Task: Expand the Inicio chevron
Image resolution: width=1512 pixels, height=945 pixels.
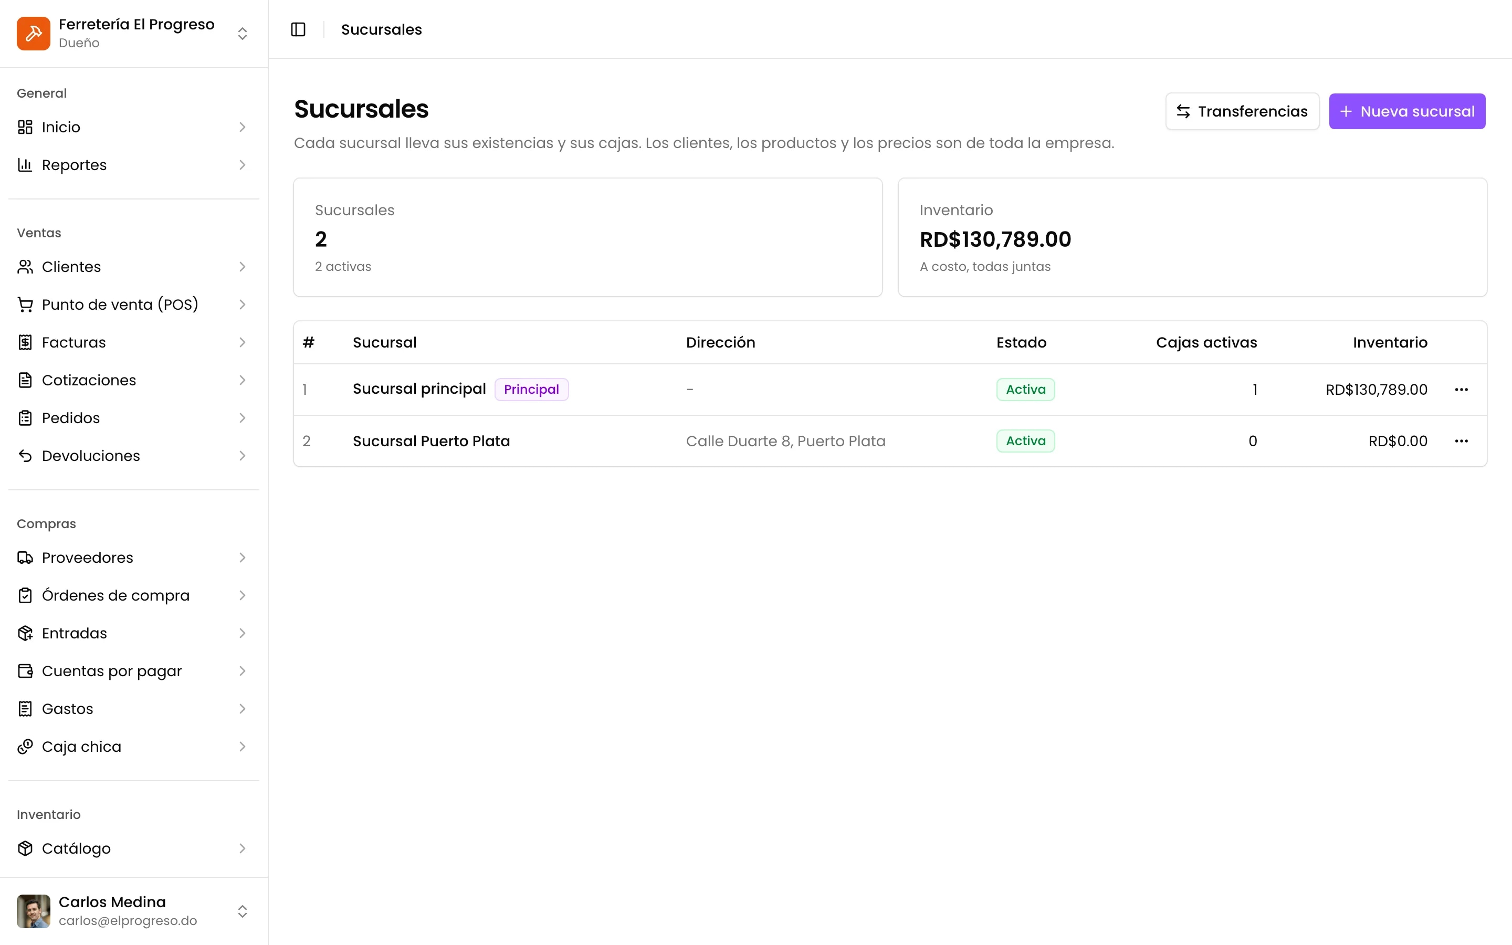Action: [x=243, y=128]
